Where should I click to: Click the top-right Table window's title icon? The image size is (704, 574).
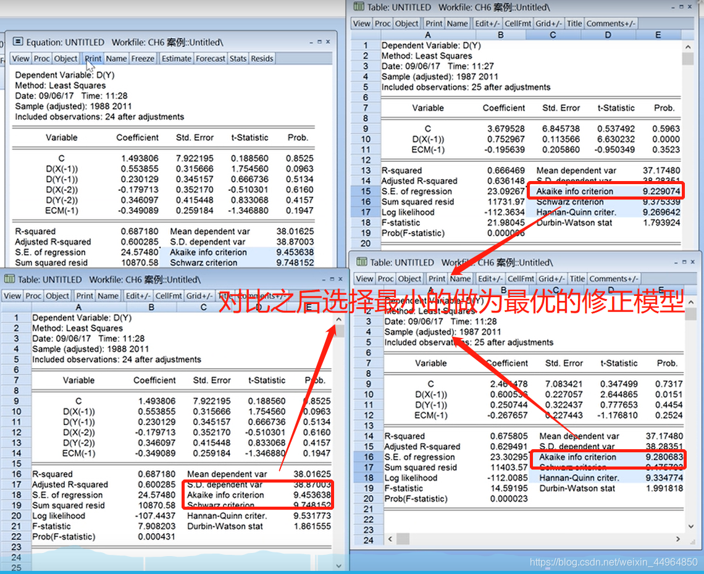tap(359, 6)
